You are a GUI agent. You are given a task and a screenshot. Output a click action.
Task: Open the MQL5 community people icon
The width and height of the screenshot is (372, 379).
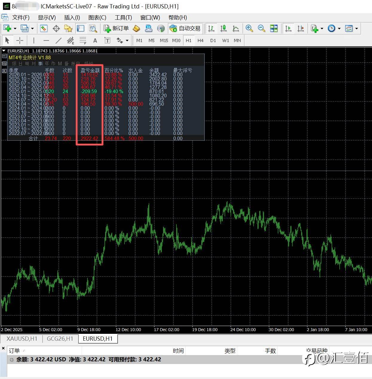(149, 28)
